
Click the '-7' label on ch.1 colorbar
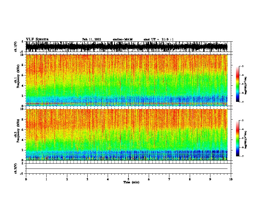tap(242, 102)
